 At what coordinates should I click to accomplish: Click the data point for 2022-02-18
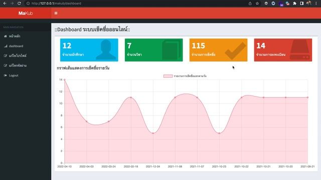131,97
